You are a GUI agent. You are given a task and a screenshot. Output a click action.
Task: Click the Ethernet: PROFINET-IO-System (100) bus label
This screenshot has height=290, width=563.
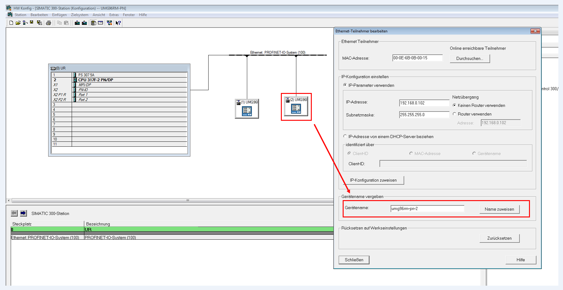pyautogui.click(x=277, y=53)
